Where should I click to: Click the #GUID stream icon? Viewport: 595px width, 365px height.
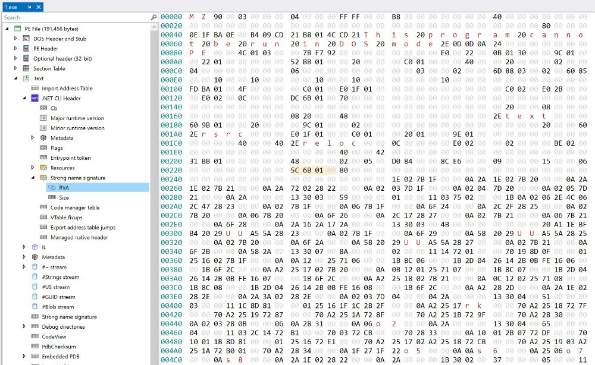[x=35, y=297]
